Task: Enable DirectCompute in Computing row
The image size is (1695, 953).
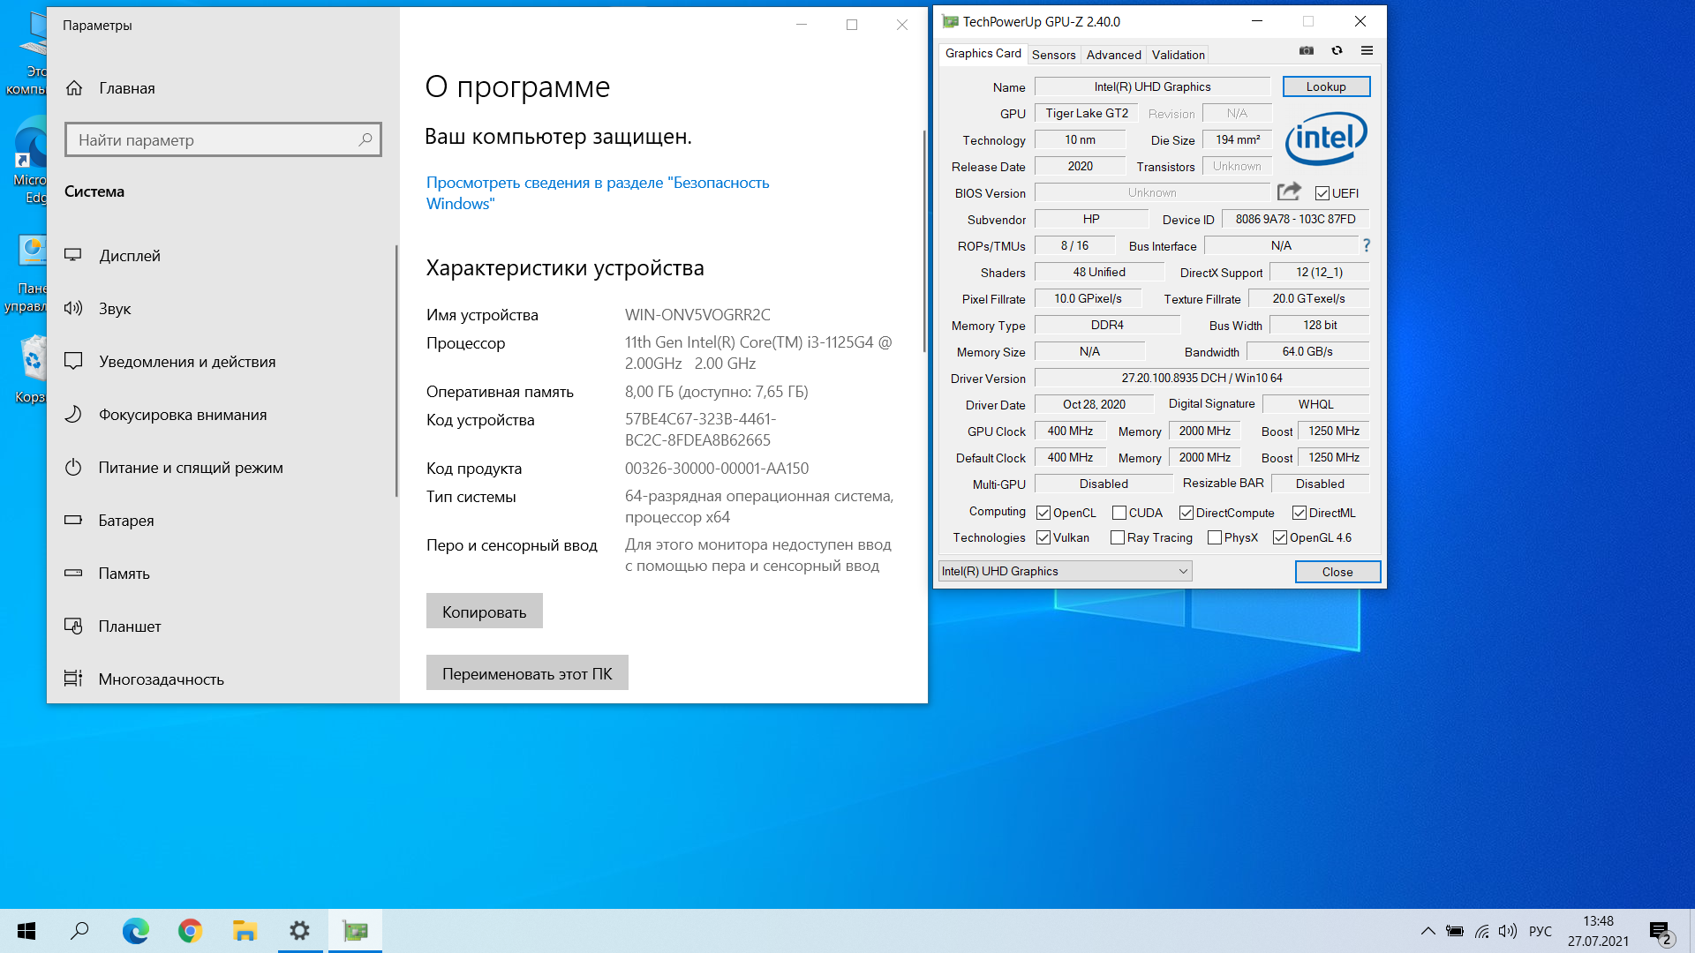Action: 1186,512
